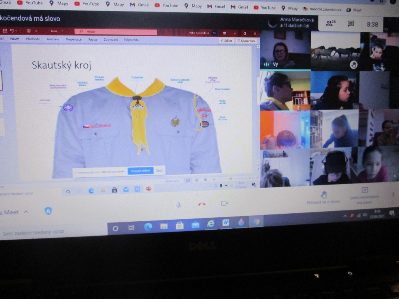399x299 pixels.
Task: Open Task View on the Windows taskbar
Action: click(x=131, y=228)
